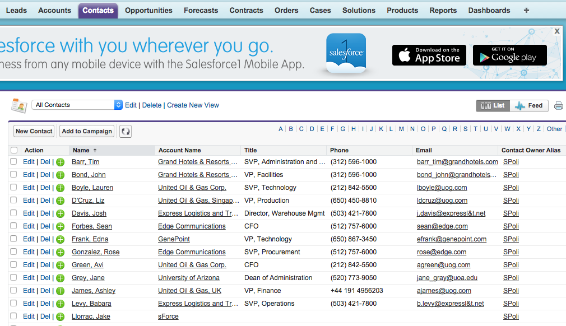
Task: Open the Dashboards tab
Action: [x=489, y=11]
